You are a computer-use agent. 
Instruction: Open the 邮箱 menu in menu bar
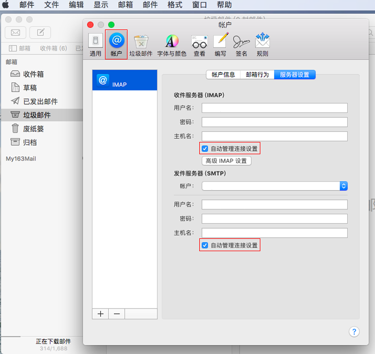point(125,4)
